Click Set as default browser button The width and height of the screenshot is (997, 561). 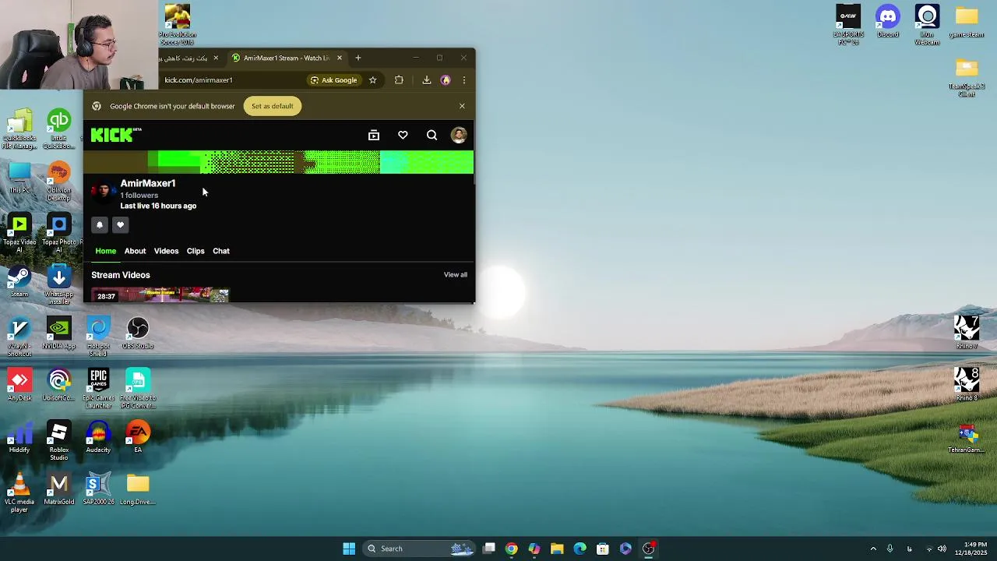[273, 106]
